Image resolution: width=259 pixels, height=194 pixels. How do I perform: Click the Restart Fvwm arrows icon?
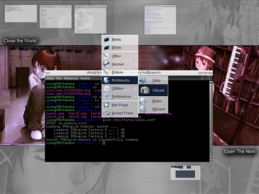click(106, 113)
